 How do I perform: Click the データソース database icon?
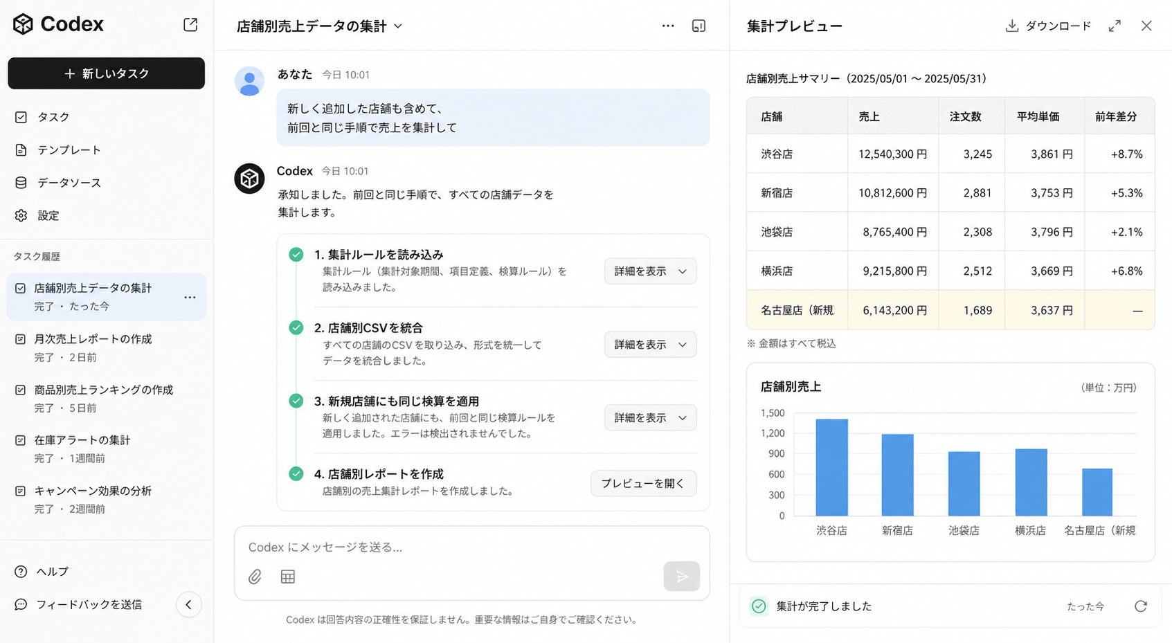[21, 183]
